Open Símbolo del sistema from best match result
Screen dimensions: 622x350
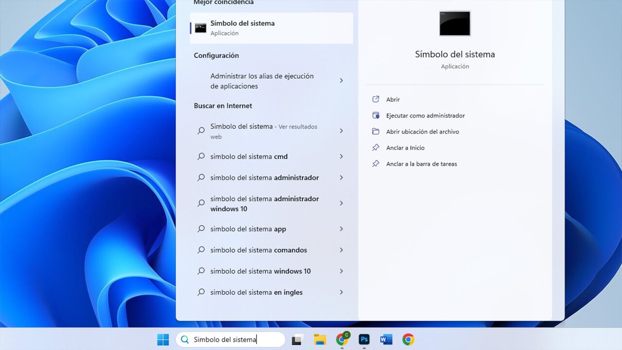click(242, 28)
